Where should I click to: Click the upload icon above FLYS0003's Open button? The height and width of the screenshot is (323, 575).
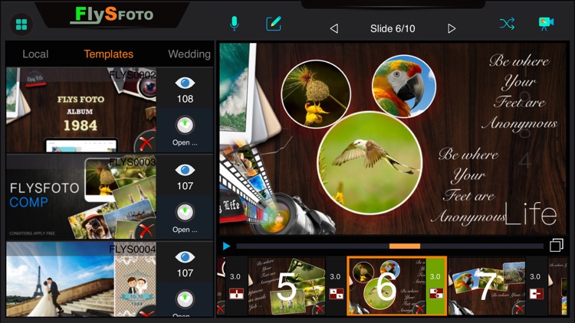point(185,213)
